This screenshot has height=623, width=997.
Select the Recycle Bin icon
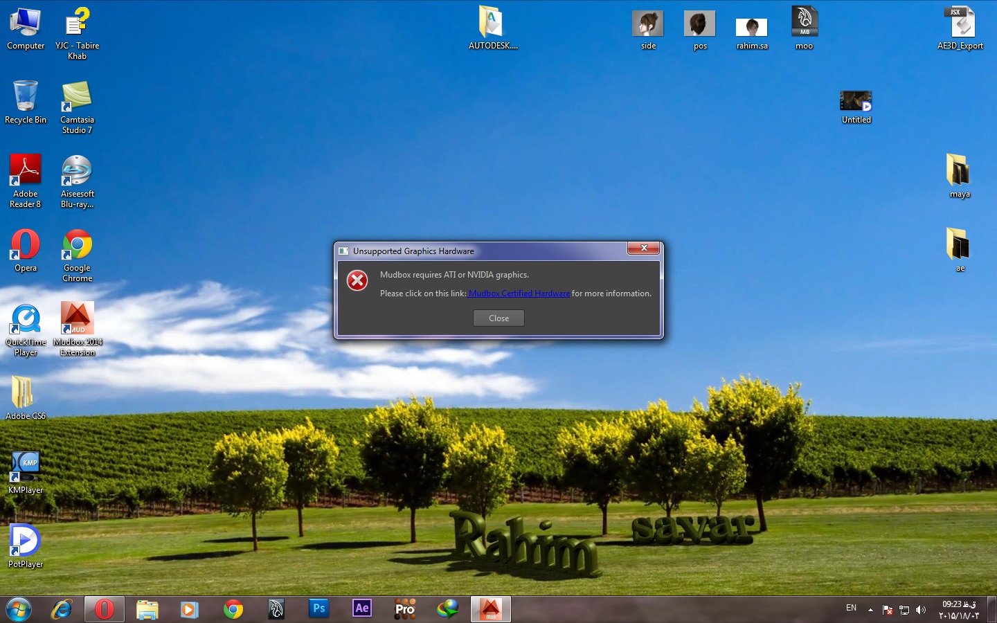[26, 102]
